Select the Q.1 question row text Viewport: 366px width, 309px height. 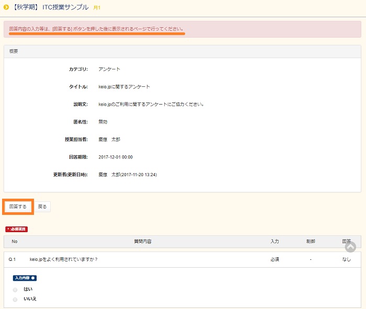pyautogui.click(x=63, y=259)
